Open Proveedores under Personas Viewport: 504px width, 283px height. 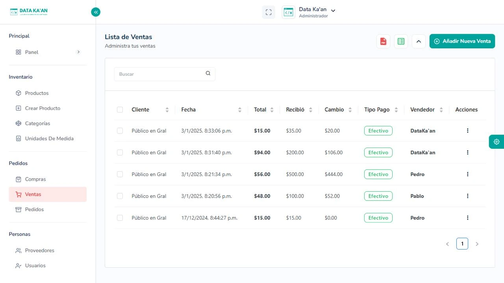click(x=39, y=250)
